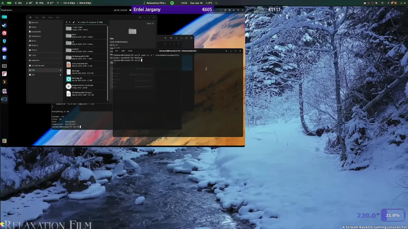Screen dimensions: 408x229
Task: Close the file details pane
Action: [150, 24]
